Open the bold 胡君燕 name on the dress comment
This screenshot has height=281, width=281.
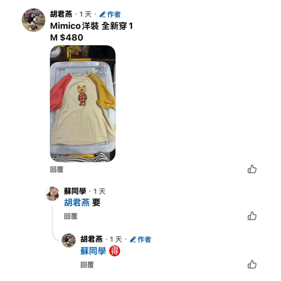tap(61, 14)
